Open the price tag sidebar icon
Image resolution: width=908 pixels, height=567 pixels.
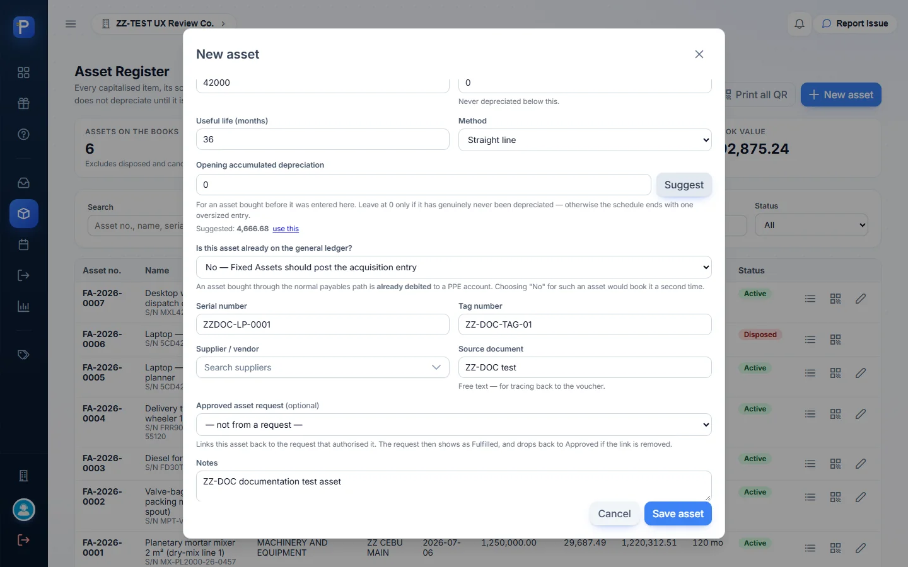click(23, 355)
